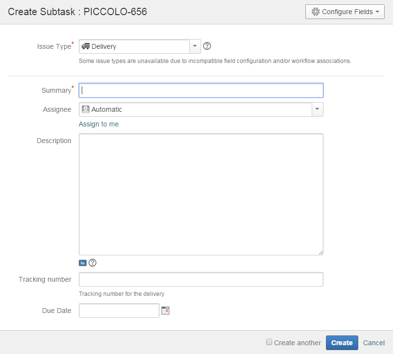The image size is (393, 354).
Task: Open the Issue Type help icon
Action: click(207, 46)
